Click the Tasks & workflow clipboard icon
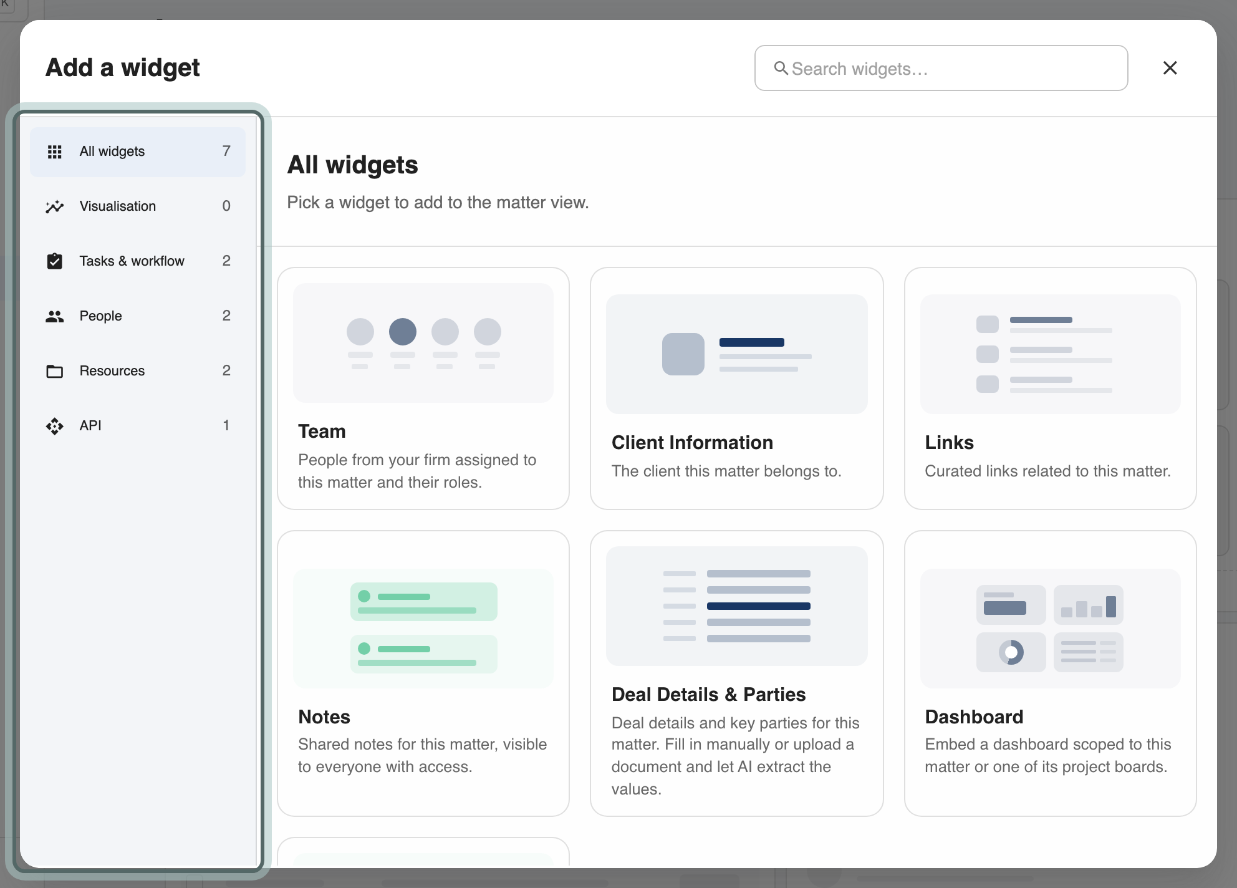The image size is (1237, 888). (55, 261)
